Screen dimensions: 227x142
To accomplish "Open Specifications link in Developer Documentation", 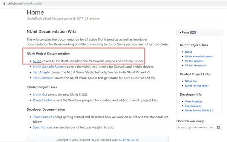I will [x=43, y=127].
